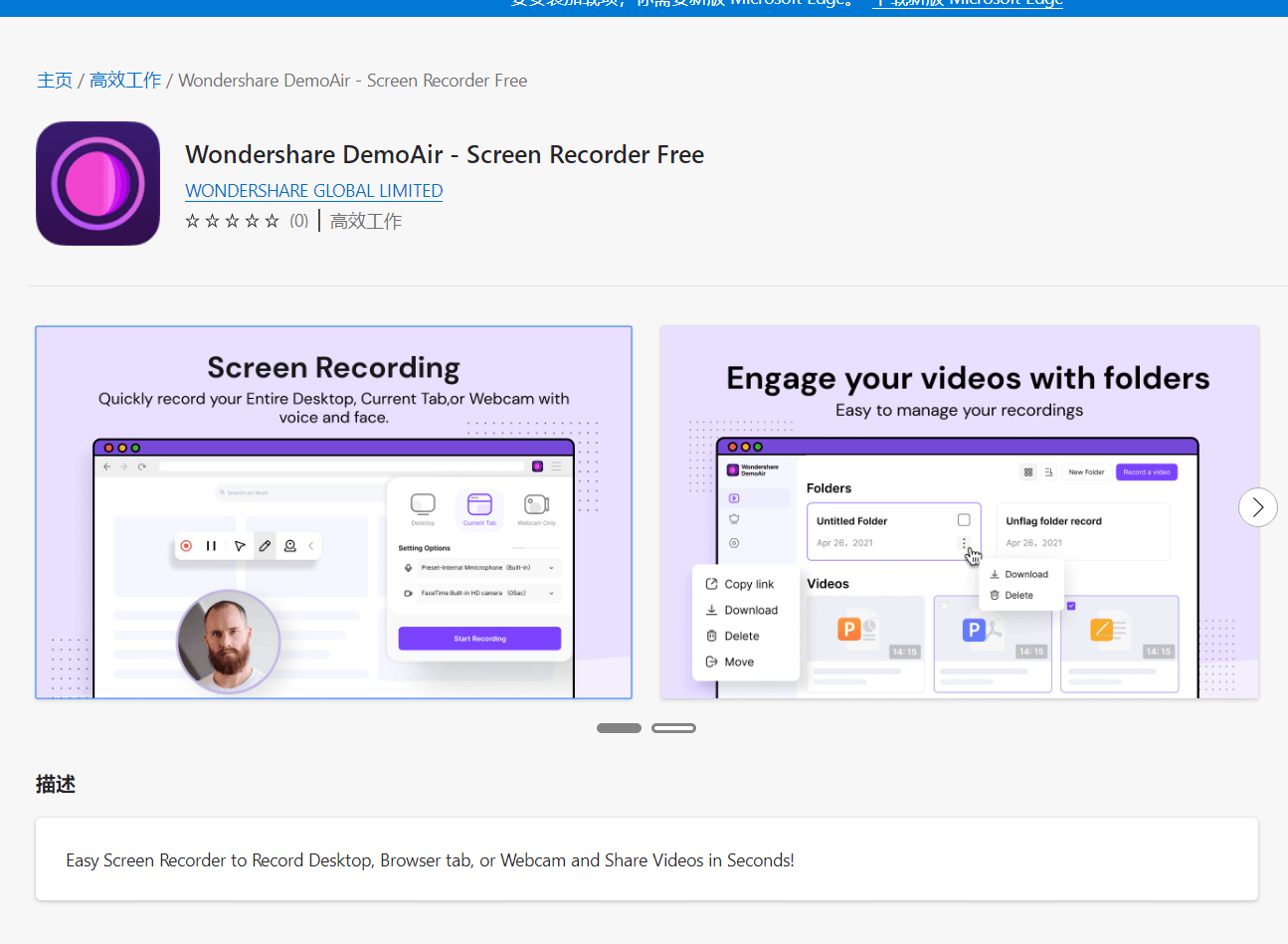
Task: Open the WONDERSHARE GLOBAL LIMITED publisher link
Action: [x=313, y=191]
